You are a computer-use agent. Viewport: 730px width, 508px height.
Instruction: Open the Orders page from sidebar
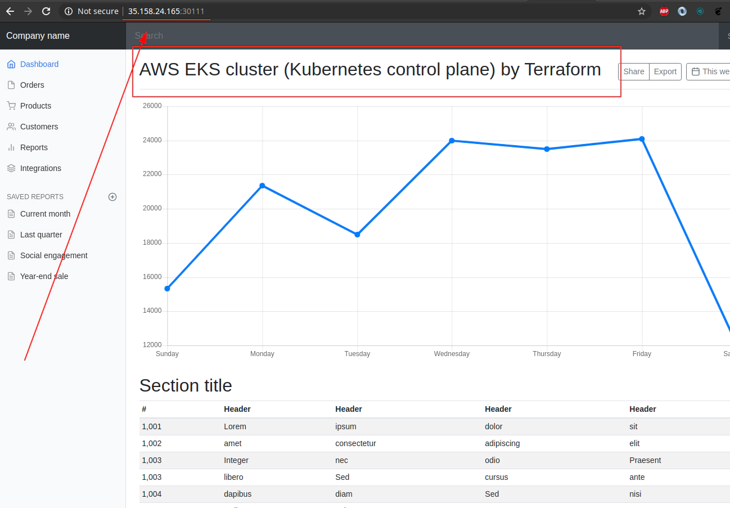[32, 85]
